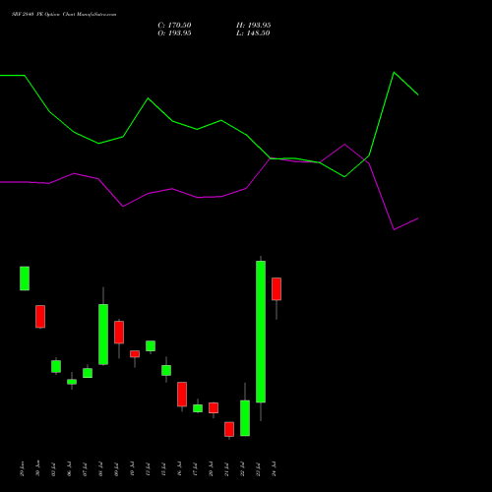Click the 22 Jul date label
This screenshot has height=492, width=492.
242,469
